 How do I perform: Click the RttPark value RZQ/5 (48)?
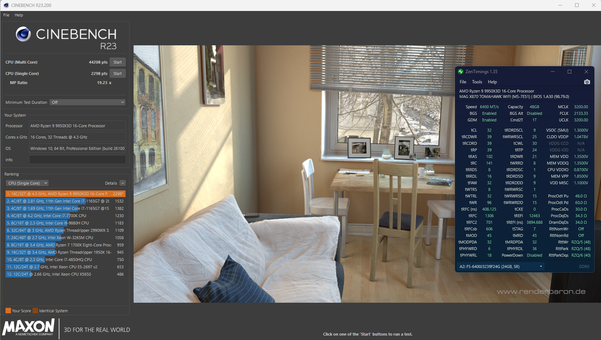pyautogui.click(x=581, y=249)
